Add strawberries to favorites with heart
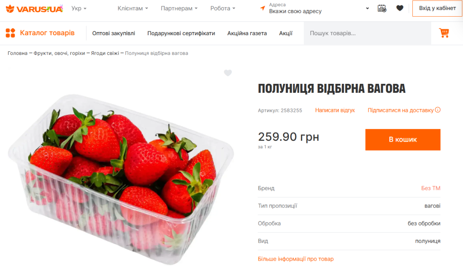Screen dimensions: 463x266 click(228, 73)
